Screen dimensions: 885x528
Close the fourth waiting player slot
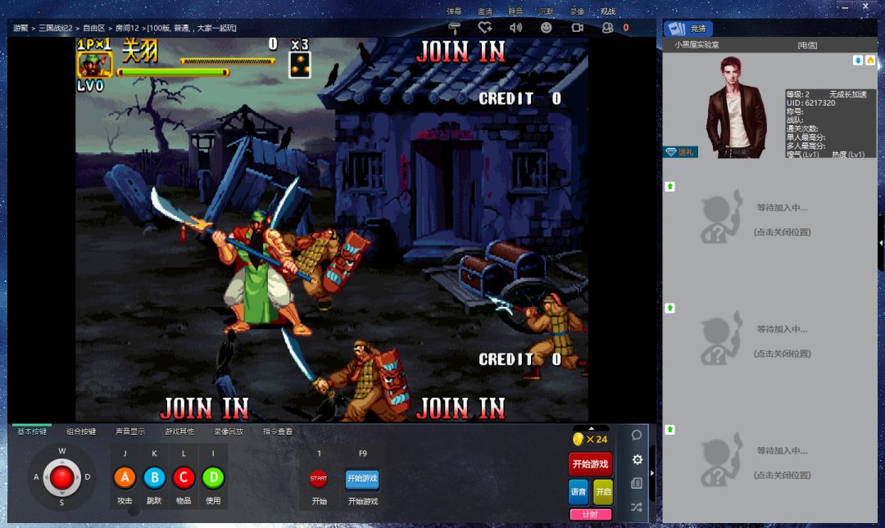pyautogui.click(x=782, y=476)
